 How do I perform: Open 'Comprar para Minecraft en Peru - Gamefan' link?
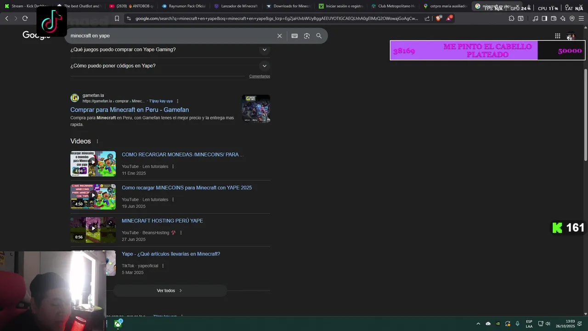(x=130, y=110)
